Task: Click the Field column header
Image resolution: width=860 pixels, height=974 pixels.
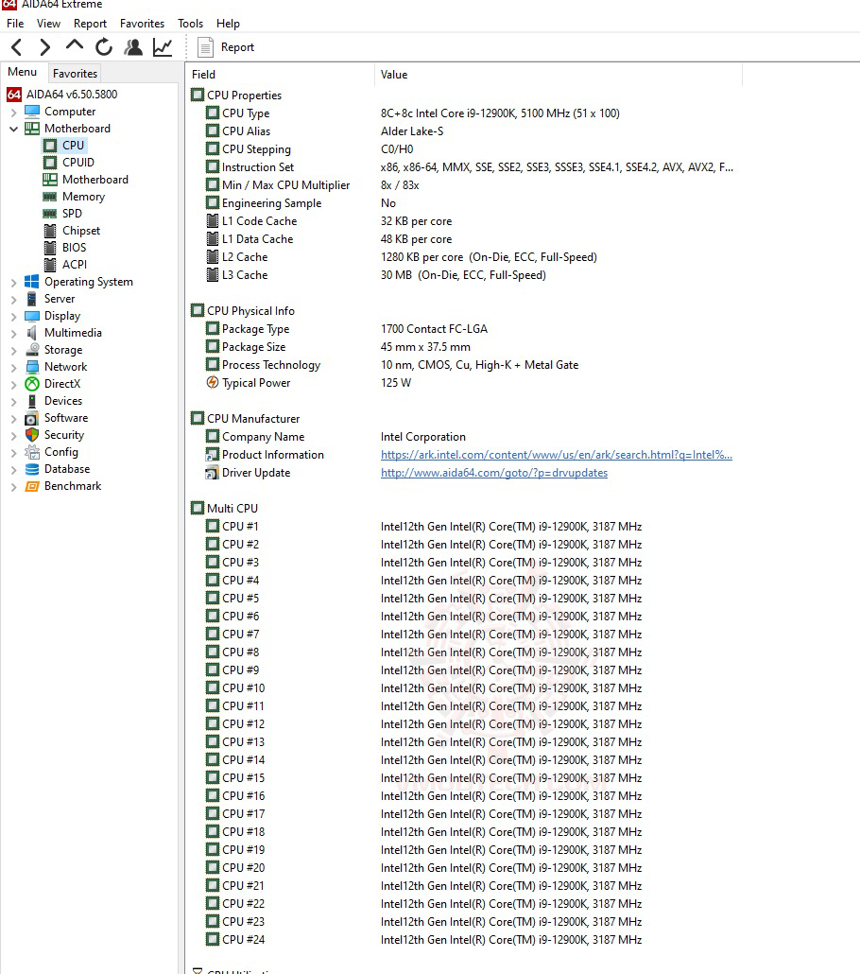Action: tap(281, 75)
